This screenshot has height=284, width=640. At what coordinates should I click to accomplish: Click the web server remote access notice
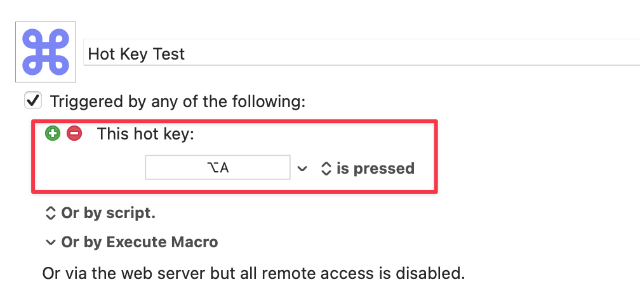pyautogui.click(x=253, y=273)
